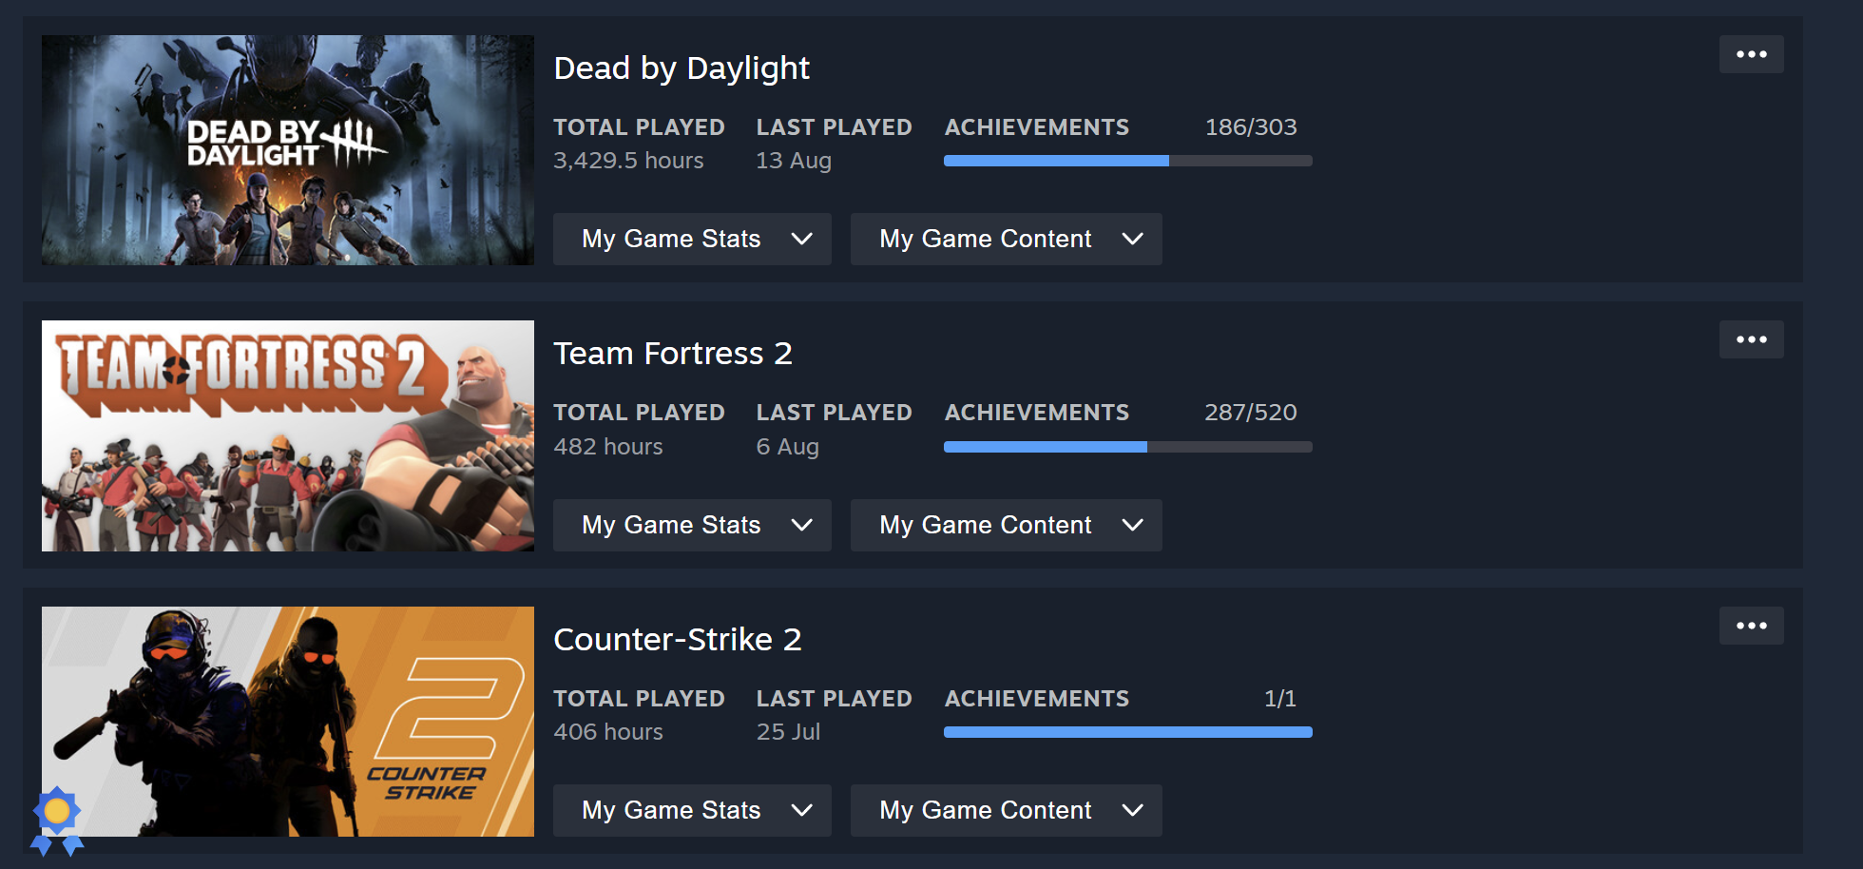The height and width of the screenshot is (869, 1863).
Task: Expand My Game Stats for Dead by Daylight
Action: 692,239
